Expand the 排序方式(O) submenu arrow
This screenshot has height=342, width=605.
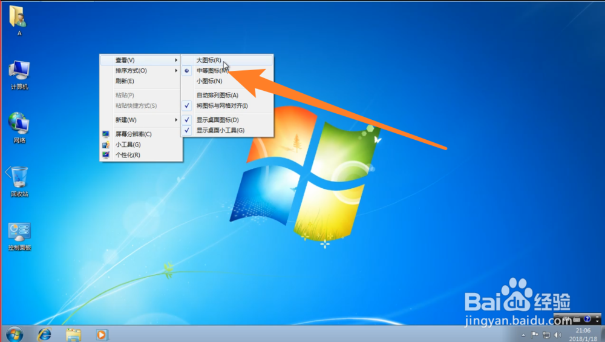pos(176,71)
